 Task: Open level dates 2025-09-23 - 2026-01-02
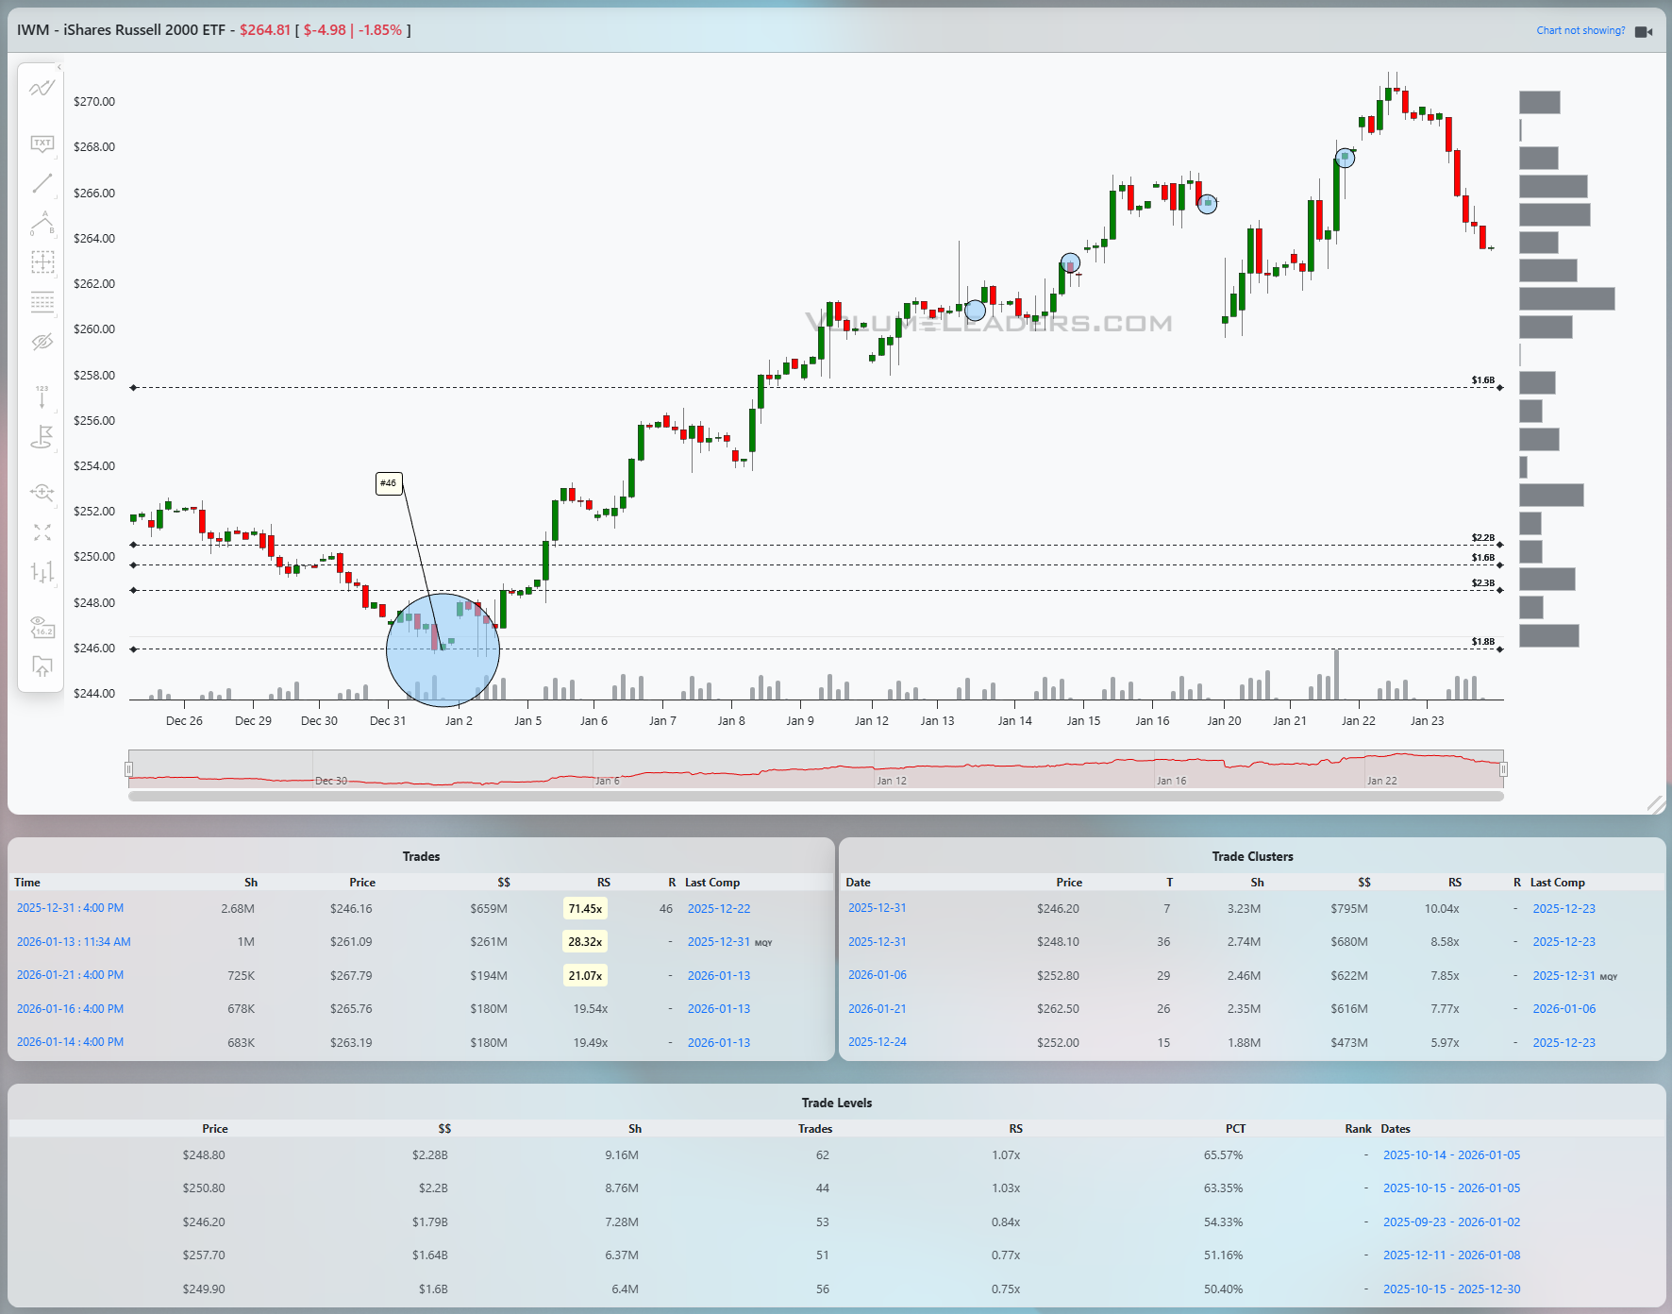pyautogui.click(x=1451, y=1222)
